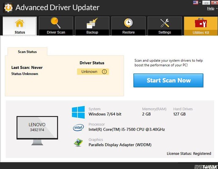Image resolution: width=218 pixels, height=169 pixels.
Task: Click the 'Advanced Driver Updater' title text
Action: [x=58, y=8]
